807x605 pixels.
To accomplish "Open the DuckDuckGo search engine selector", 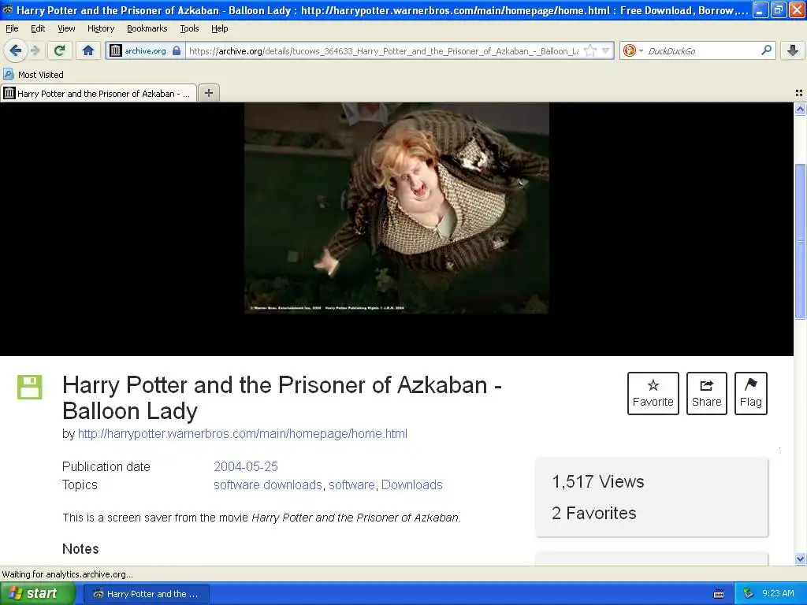I will (633, 50).
